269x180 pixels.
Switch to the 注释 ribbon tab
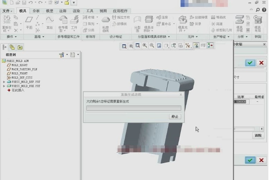(x=63, y=11)
